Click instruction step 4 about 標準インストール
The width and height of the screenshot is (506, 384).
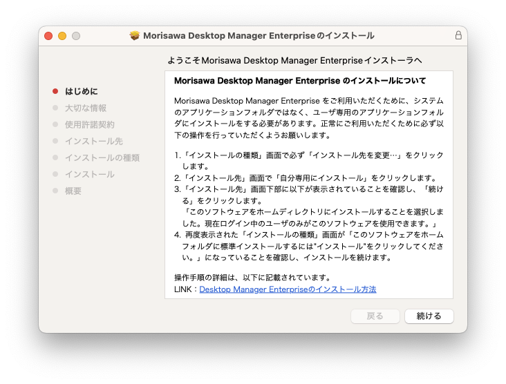pyautogui.click(x=309, y=246)
